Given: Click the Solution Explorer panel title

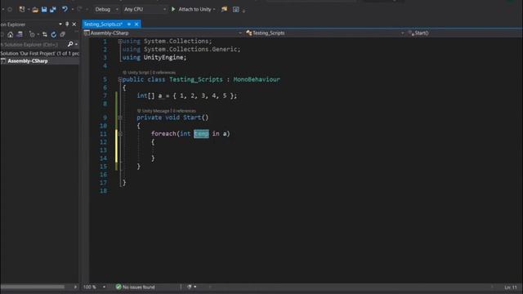Looking at the screenshot, I should pyautogui.click(x=13, y=24).
